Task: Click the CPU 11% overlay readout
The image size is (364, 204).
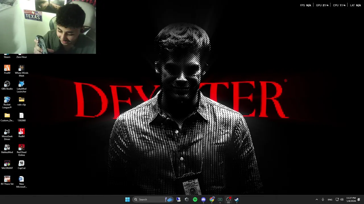Action: 339,5
